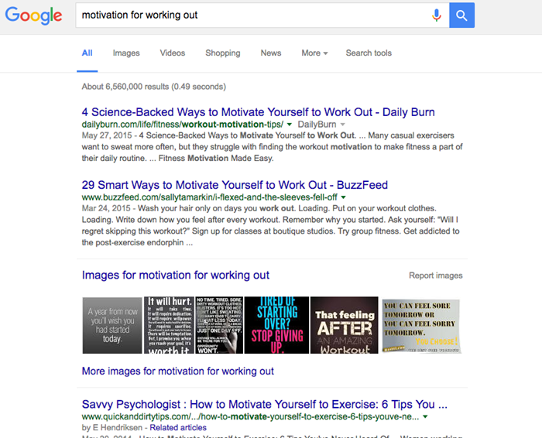Open 'That feeling after' workout thumbnail
Viewport: 542px width, 438px height.
[345, 325]
